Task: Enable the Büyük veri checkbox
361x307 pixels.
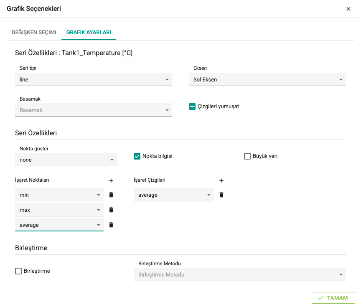Action: pos(247,156)
